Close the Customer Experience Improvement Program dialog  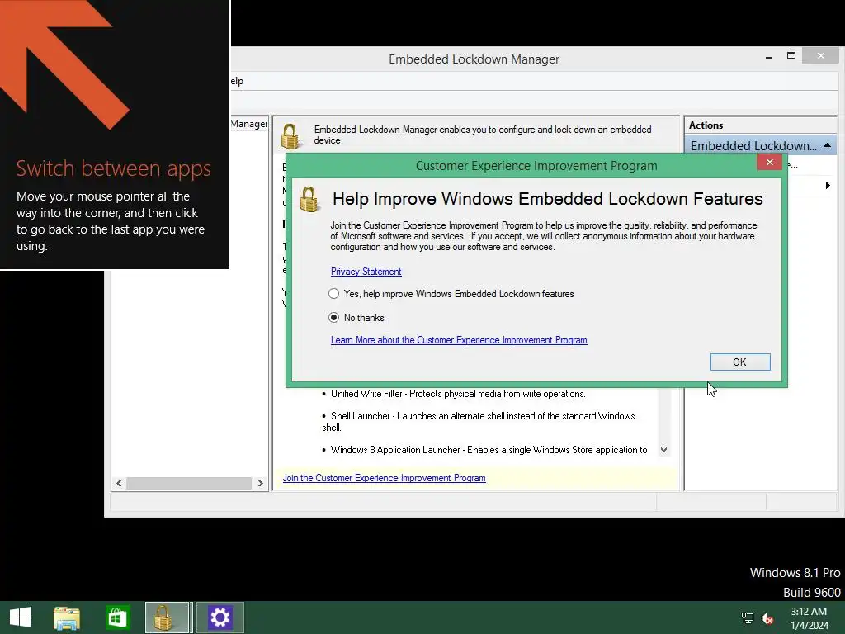coord(770,163)
